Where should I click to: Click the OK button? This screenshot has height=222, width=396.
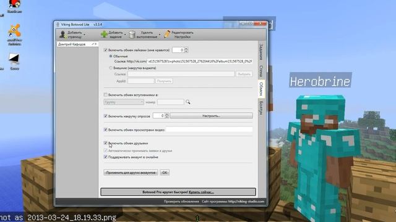click(165, 173)
